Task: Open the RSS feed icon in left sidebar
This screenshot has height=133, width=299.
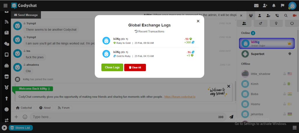Action: [x=6, y=22]
